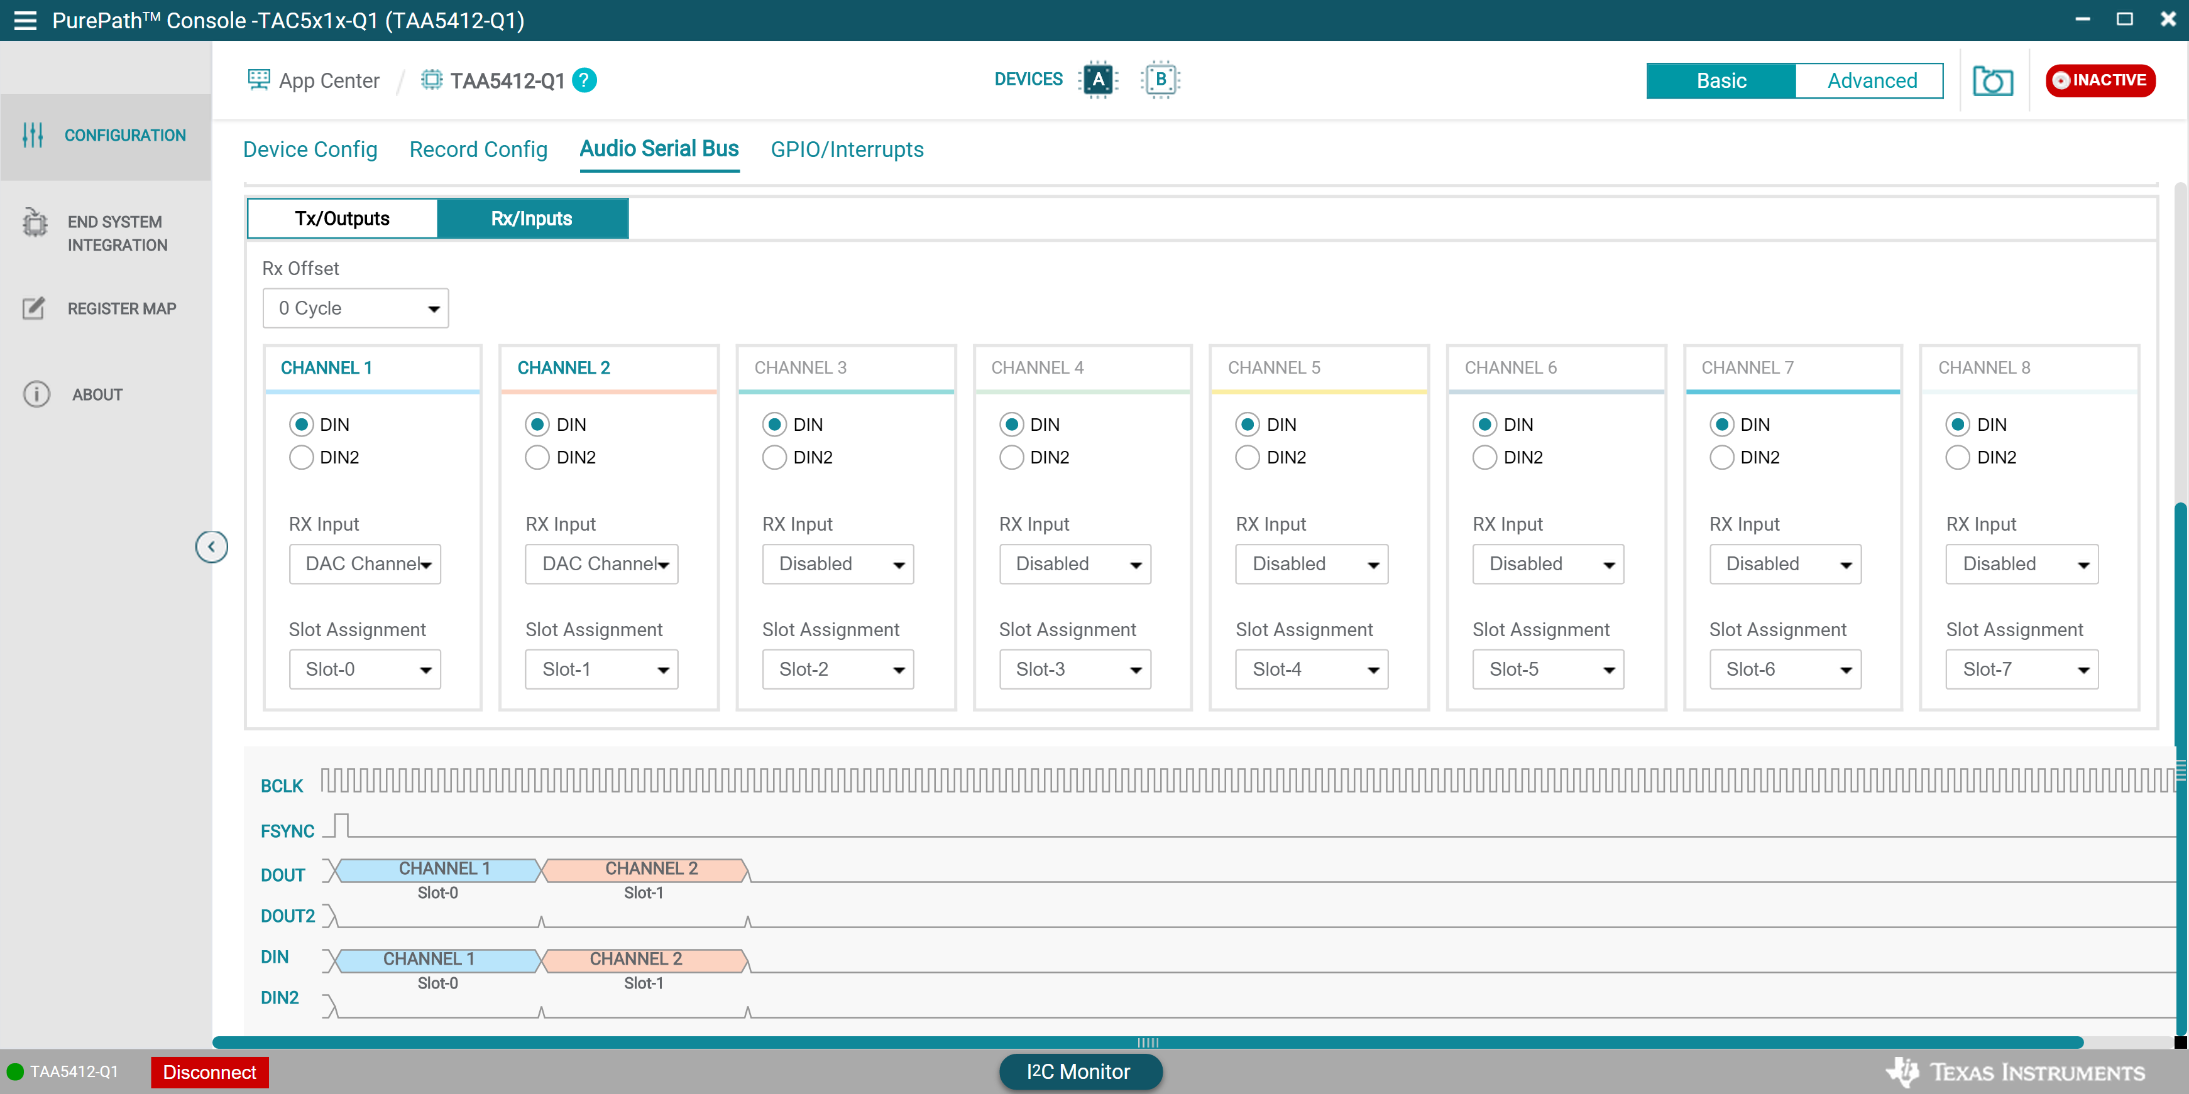Open Channel 1 RX Input dropdown

point(365,564)
